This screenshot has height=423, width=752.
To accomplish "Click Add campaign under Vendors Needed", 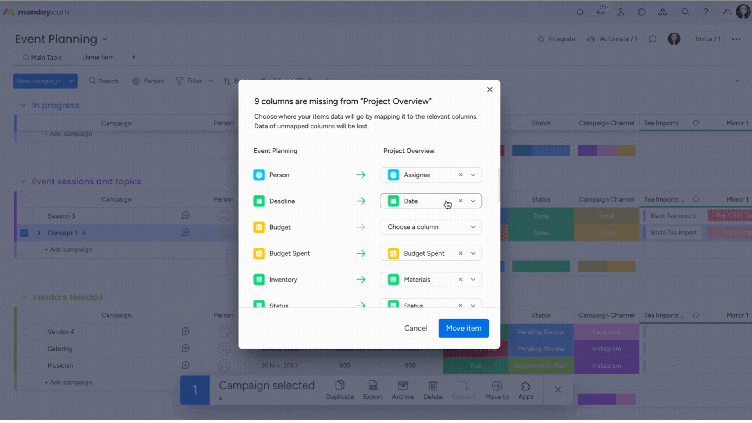I will point(68,382).
